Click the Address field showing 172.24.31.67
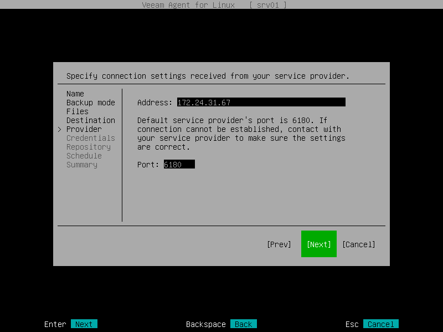The width and height of the screenshot is (443, 332). pyautogui.click(x=260, y=102)
